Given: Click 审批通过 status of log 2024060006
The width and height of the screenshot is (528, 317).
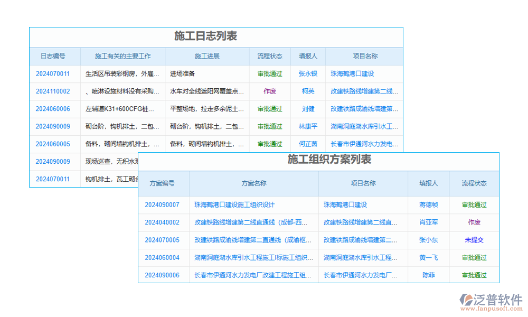Looking at the screenshot, I should 269,109.
